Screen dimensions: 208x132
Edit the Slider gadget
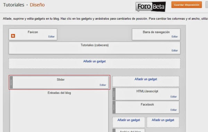coord(103,85)
